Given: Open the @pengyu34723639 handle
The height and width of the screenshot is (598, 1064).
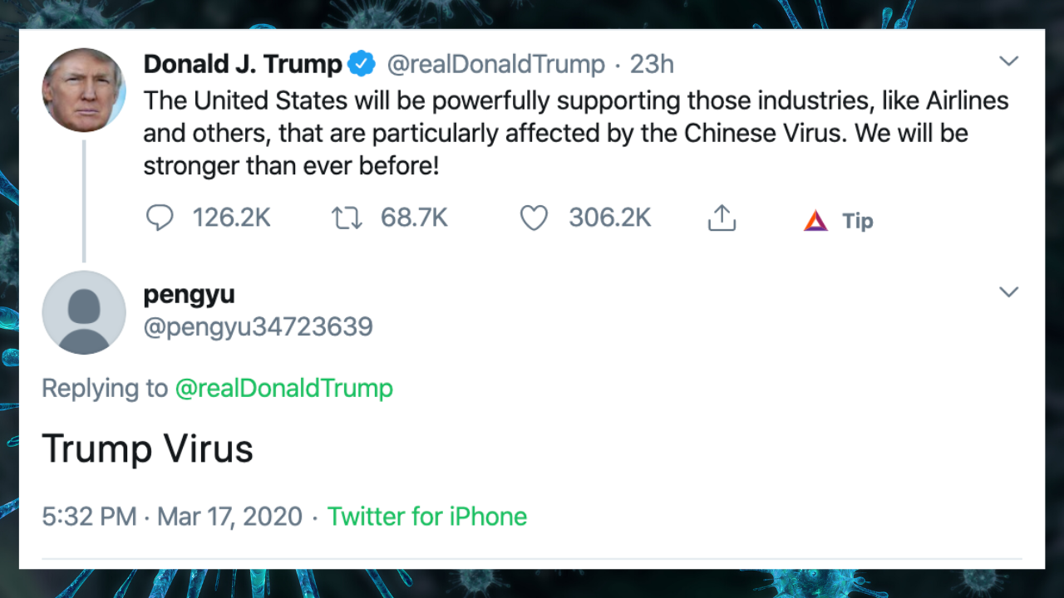Looking at the screenshot, I should pyautogui.click(x=258, y=327).
